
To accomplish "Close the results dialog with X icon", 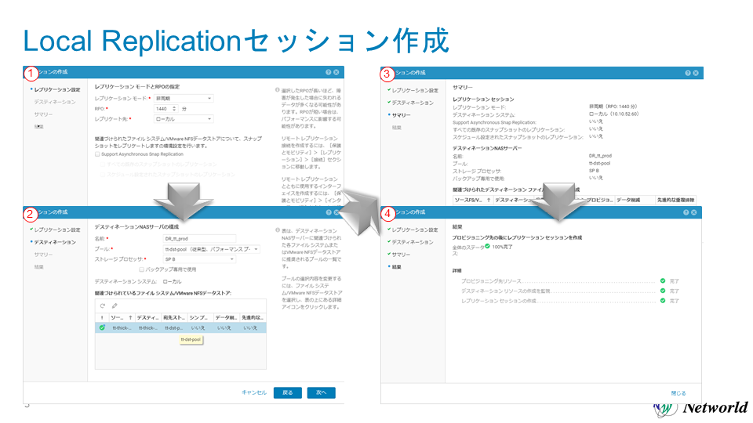I will tap(694, 212).
